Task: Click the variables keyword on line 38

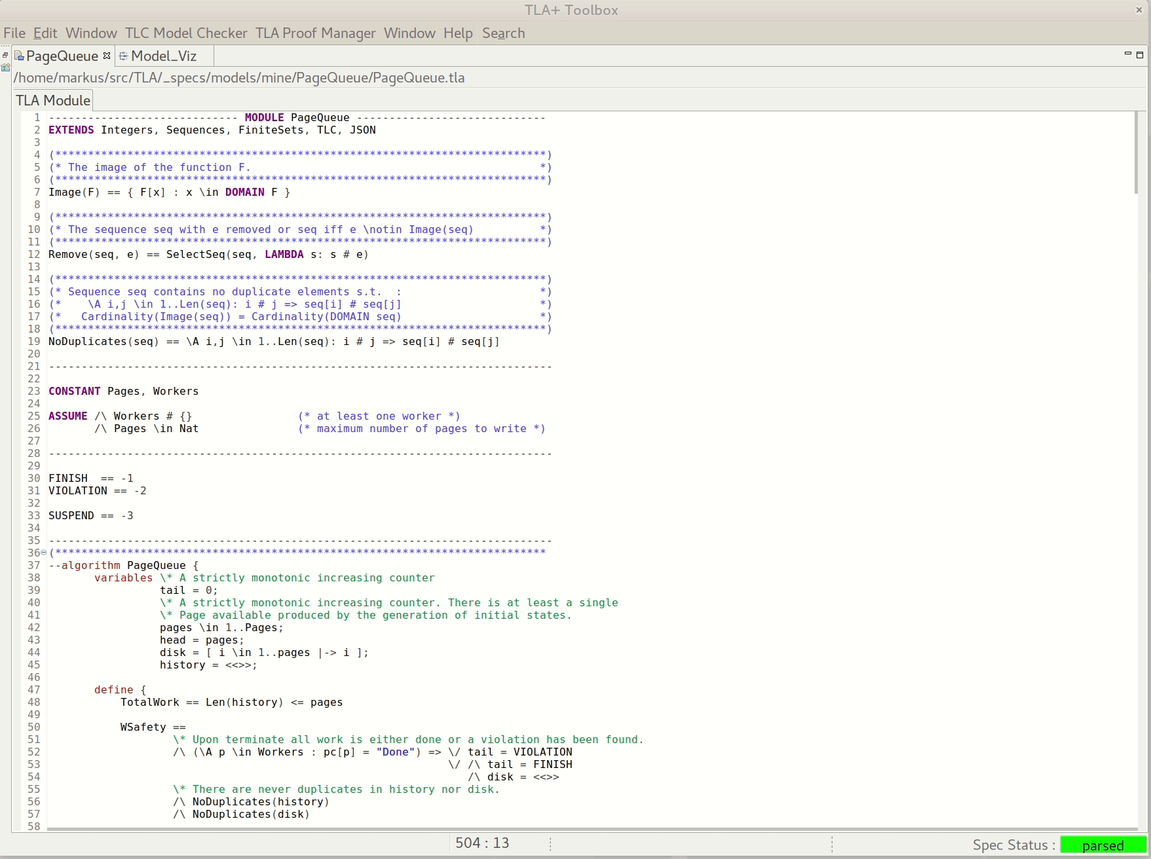Action: [123, 578]
